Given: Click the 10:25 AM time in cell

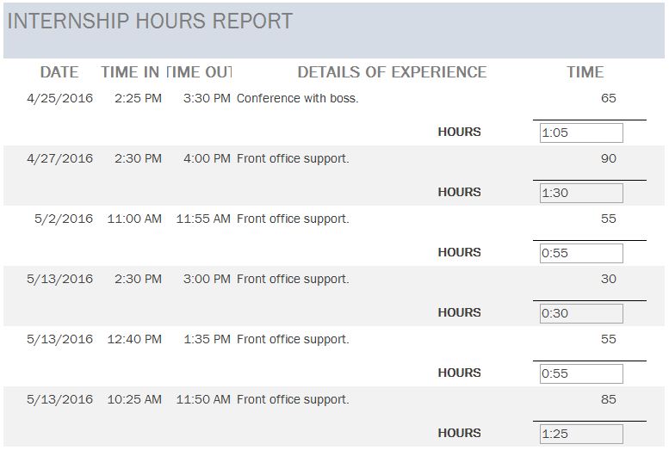Looking at the screenshot, I should click(x=134, y=399).
